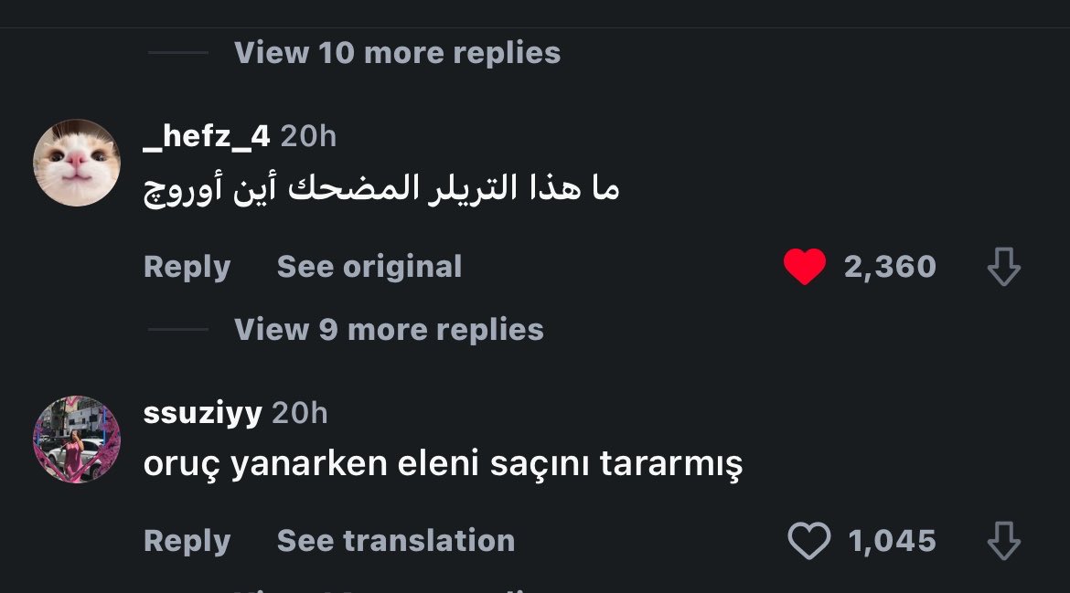Unlike the _hefz_4 comment via red heart
The height and width of the screenshot is (593, 1070).
(805, 266)
